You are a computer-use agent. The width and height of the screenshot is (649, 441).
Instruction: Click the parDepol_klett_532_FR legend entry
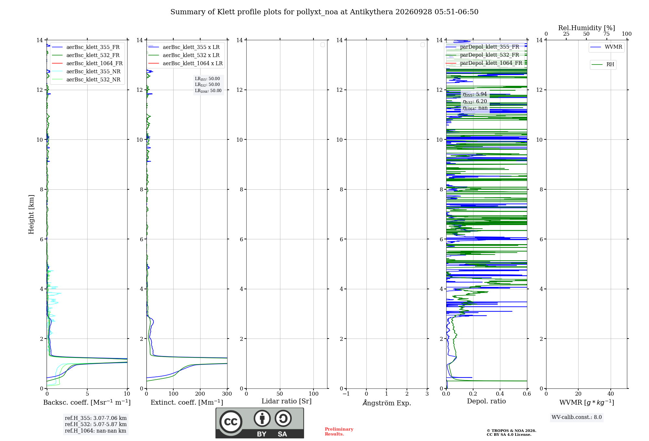point(483,55)
